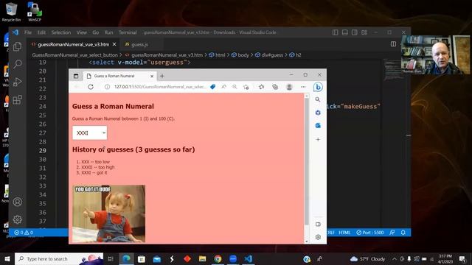This screenshot has width=472, height=265.
Task: Open the Edit menu in VS Code
Action: coord(41,32)
